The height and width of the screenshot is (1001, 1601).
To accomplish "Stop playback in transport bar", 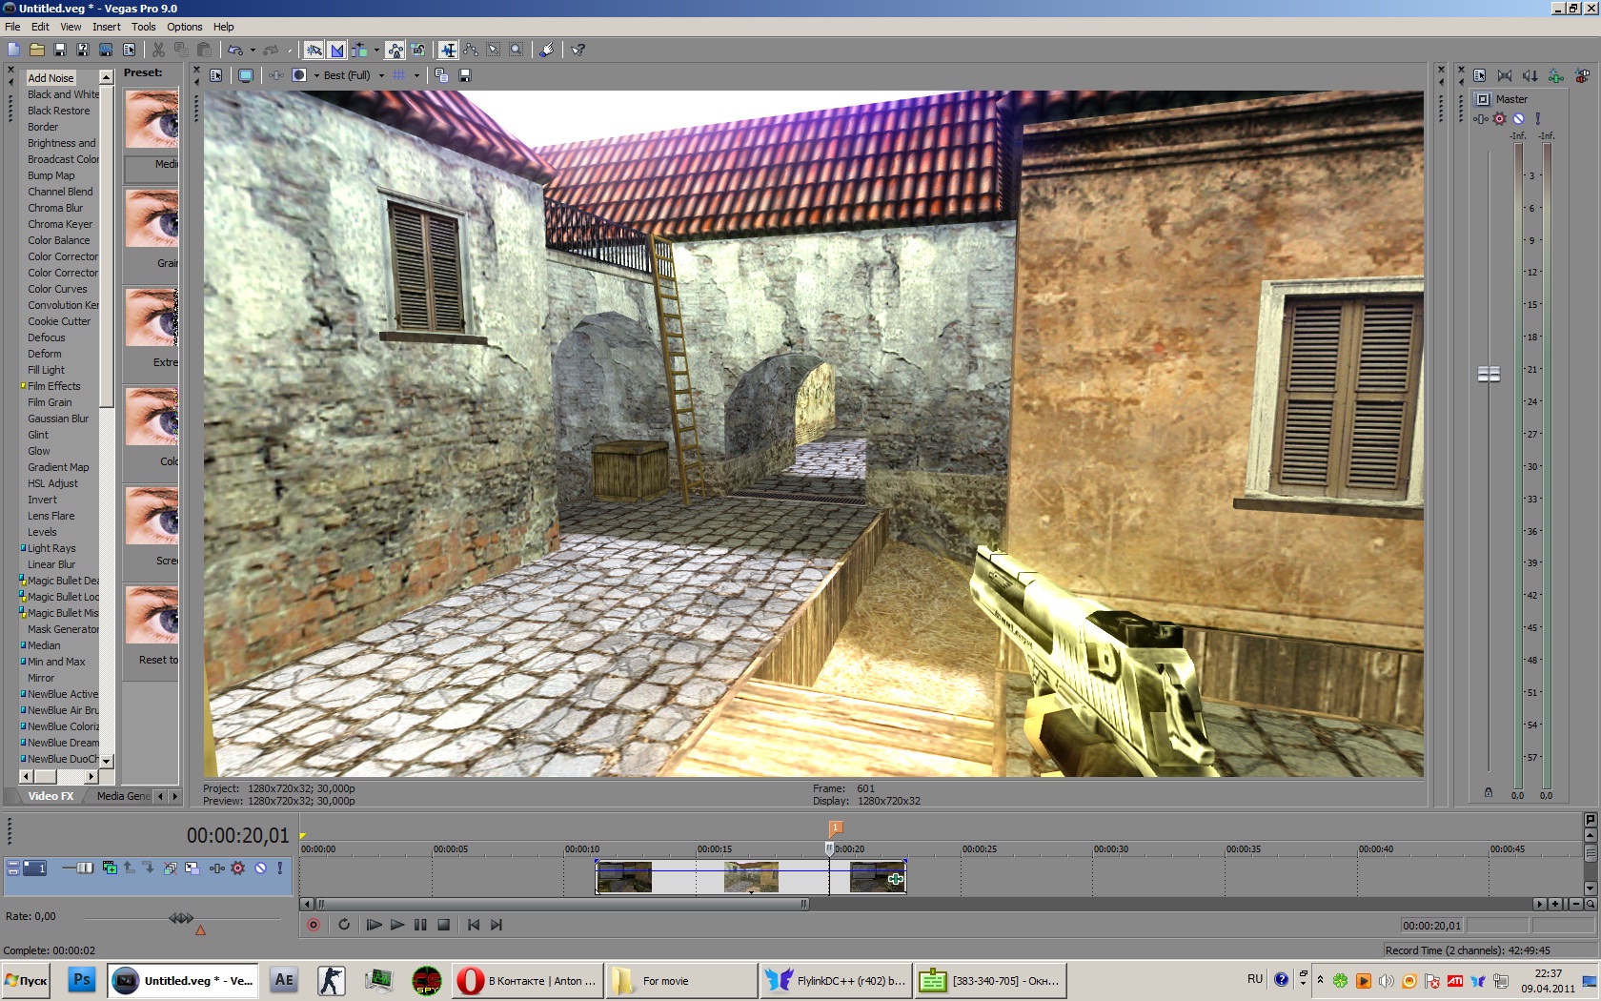I will pos(443,925).
